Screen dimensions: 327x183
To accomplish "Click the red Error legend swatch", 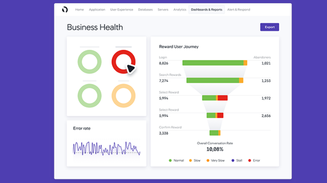I will pos(250,160).
